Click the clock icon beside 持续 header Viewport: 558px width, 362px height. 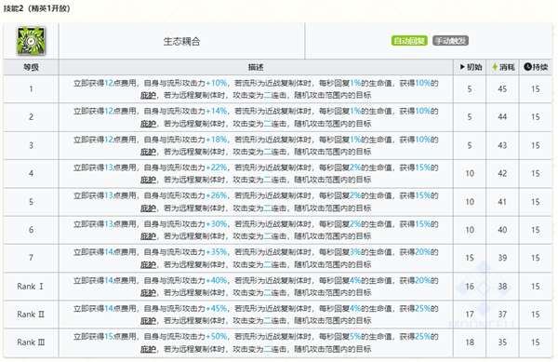[527, 67]
